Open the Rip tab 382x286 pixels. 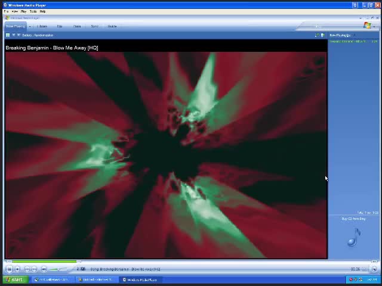(x=60, y=26)
